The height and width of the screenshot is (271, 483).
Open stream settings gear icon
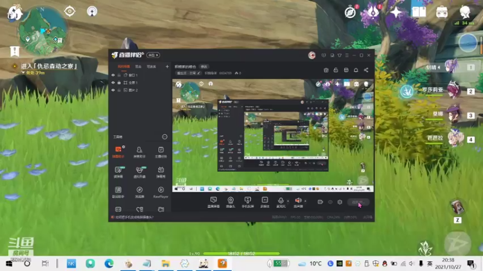[340, 202]
